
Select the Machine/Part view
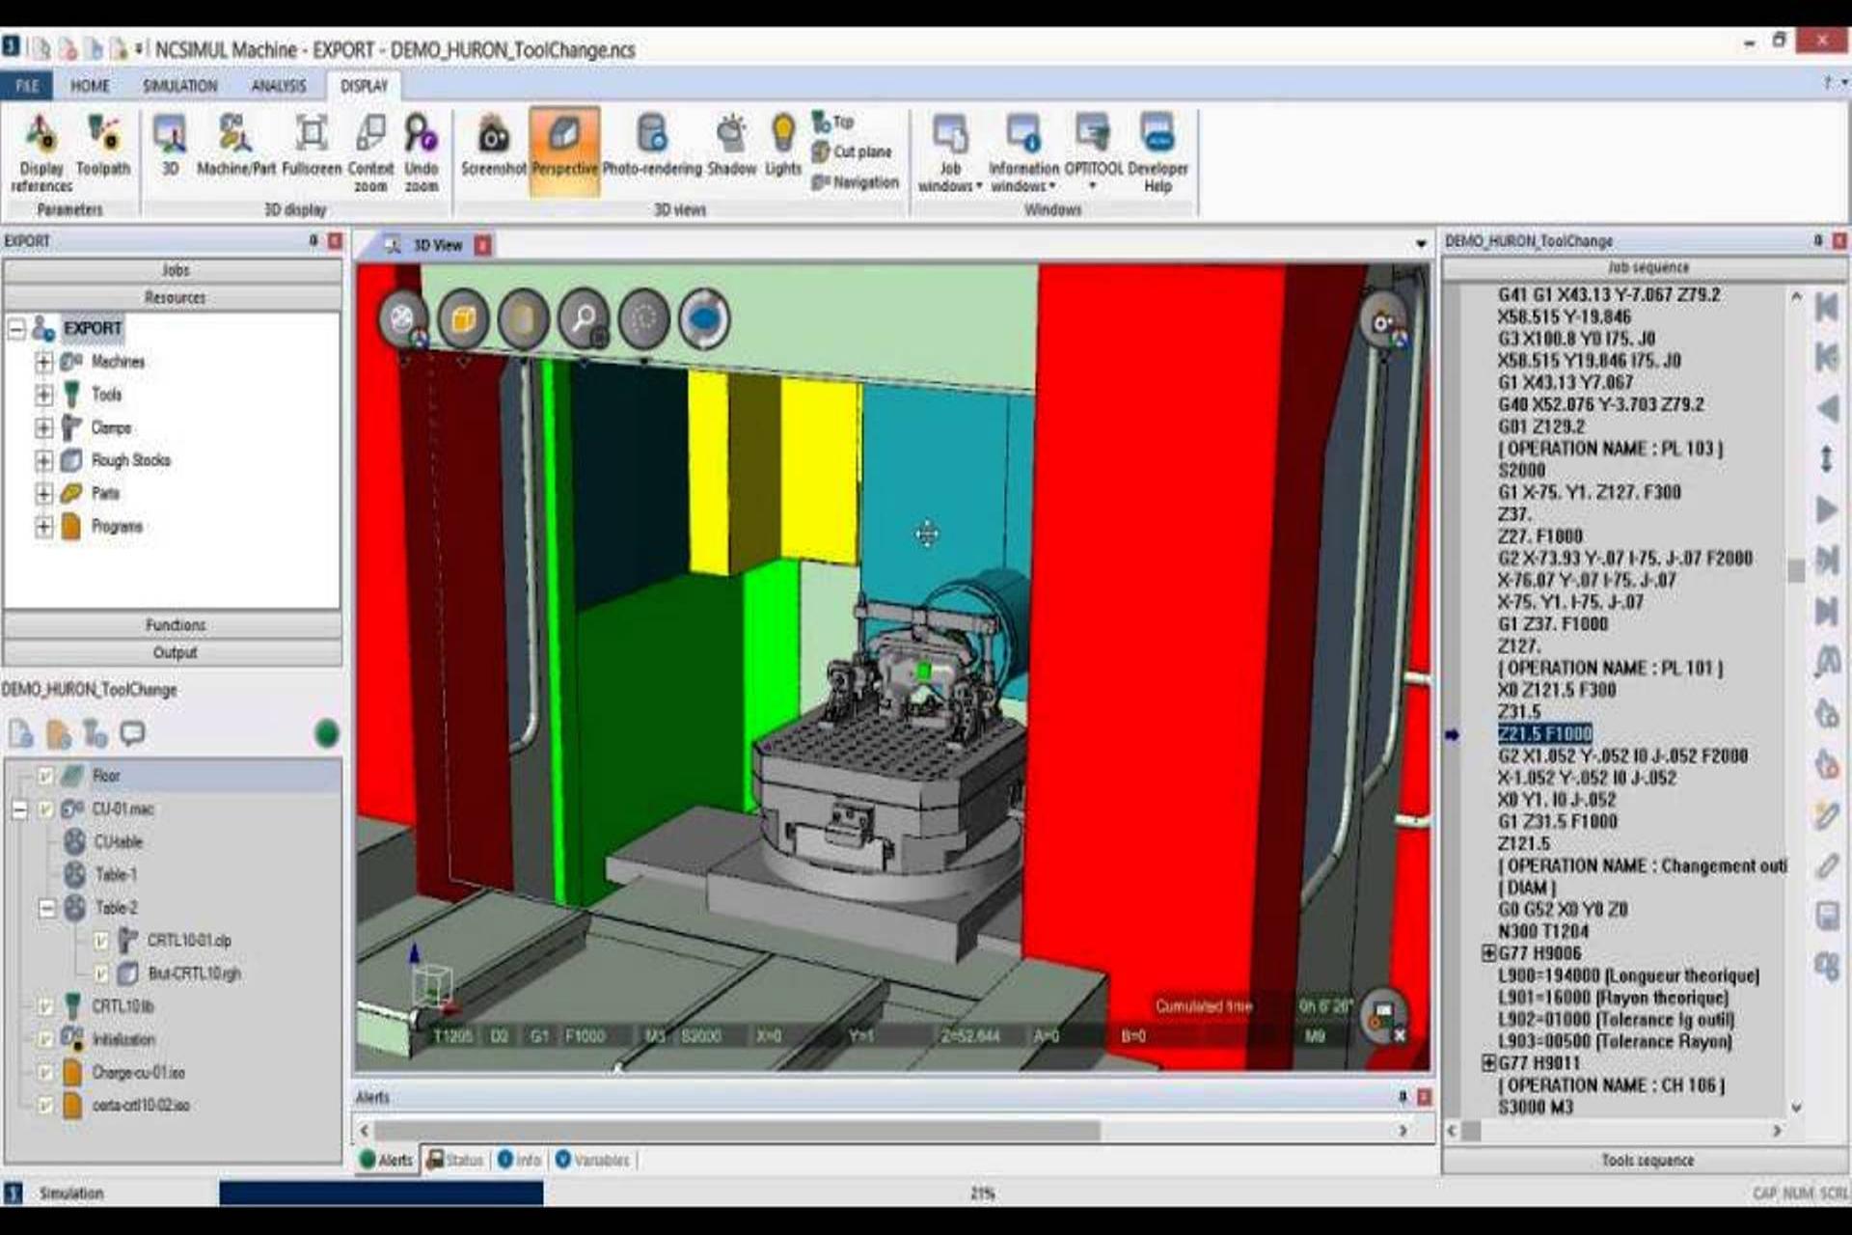click(x=236, y=146)
